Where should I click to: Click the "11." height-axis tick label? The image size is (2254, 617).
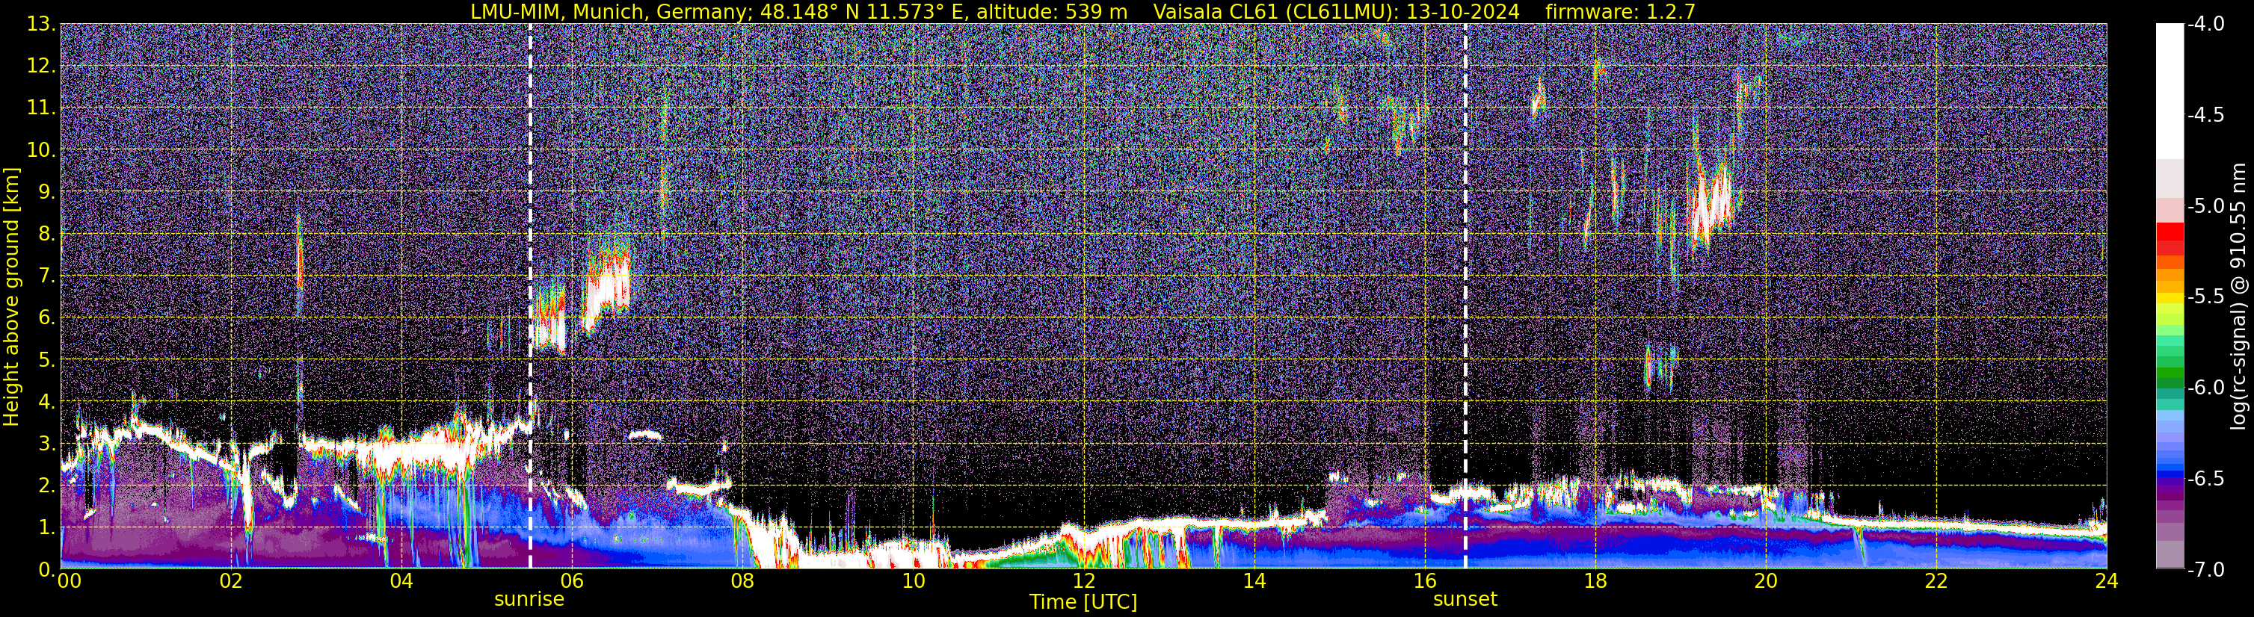click(40, 108)
